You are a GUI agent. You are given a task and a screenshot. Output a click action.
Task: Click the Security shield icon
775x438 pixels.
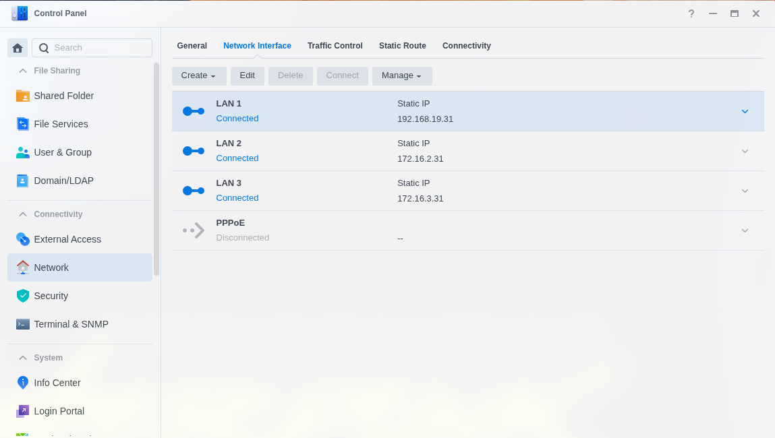[x=23, y=296]
